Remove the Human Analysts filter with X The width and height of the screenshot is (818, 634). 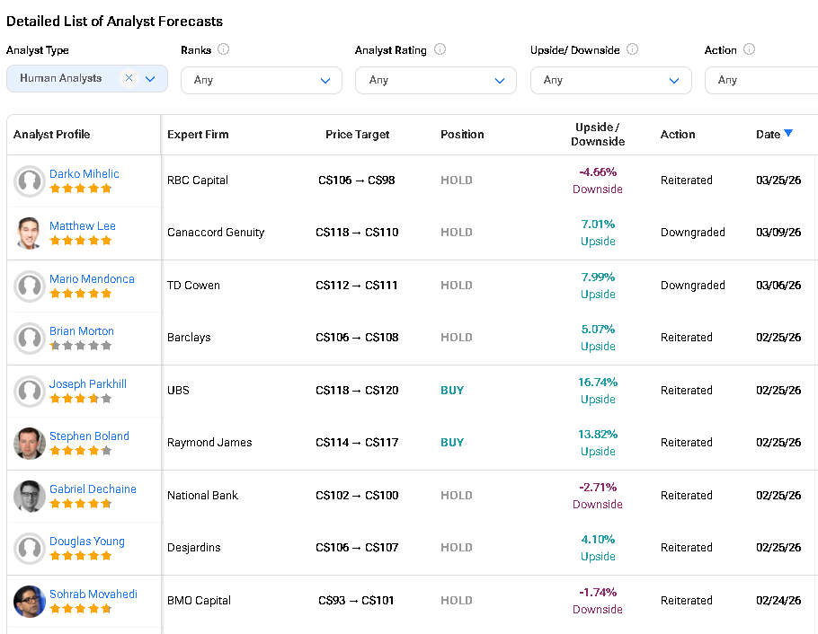point(129,78)
